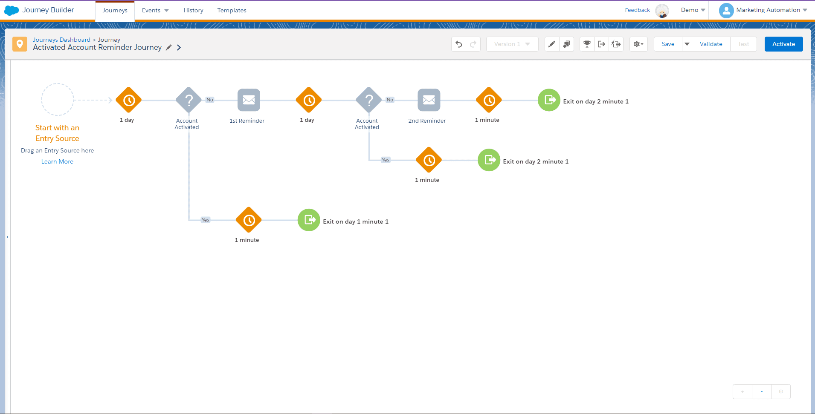Select the 2nd Reminder email activity
This screenshot has height=414, width=815.
(x=429, y=100)
